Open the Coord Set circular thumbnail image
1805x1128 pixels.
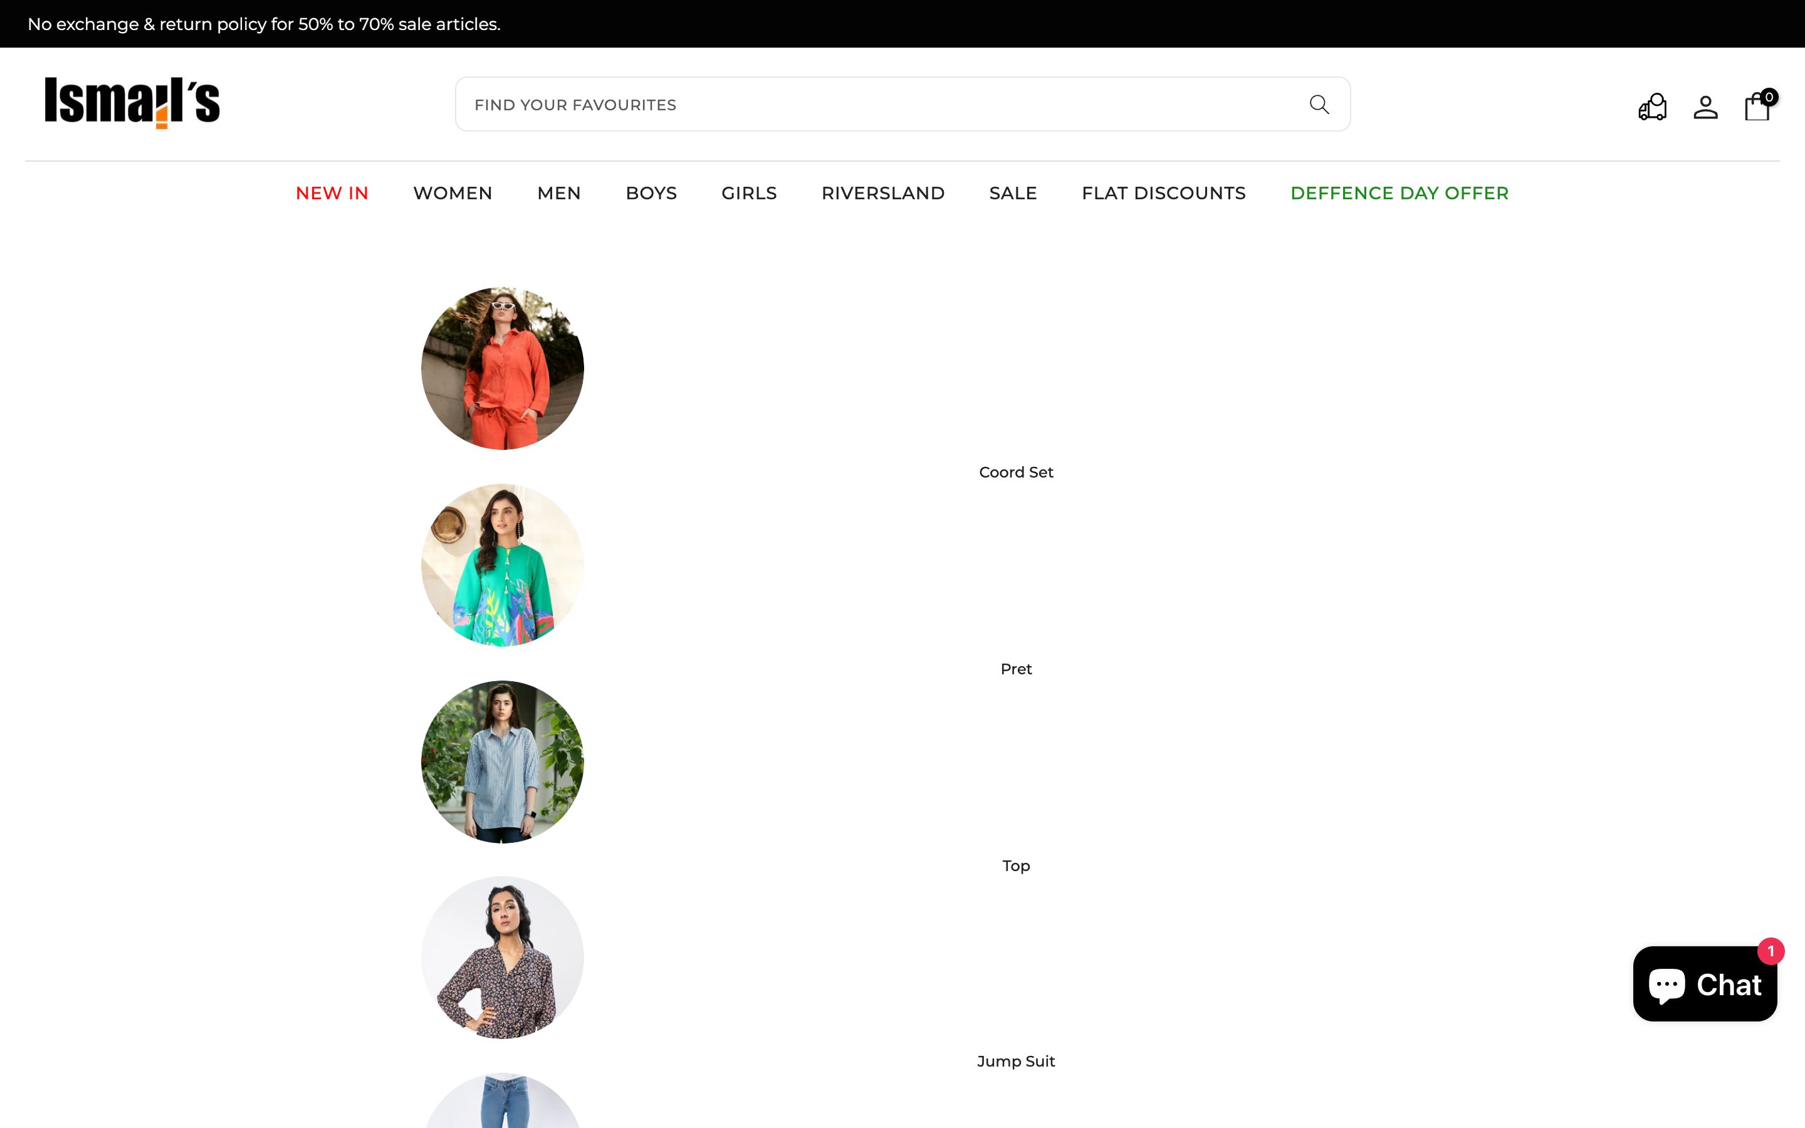pyautogui.click(x=502, y=367)
